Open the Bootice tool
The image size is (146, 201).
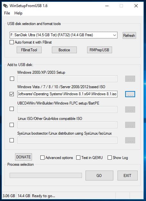[x=64, y=50]
